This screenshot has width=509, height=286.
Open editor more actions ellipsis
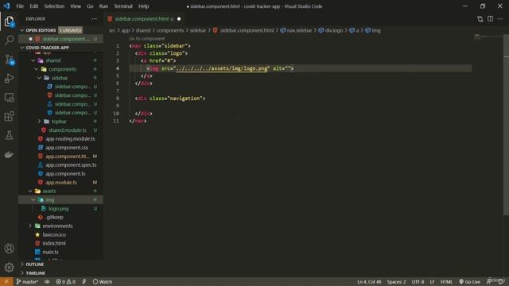click(500, 19)
